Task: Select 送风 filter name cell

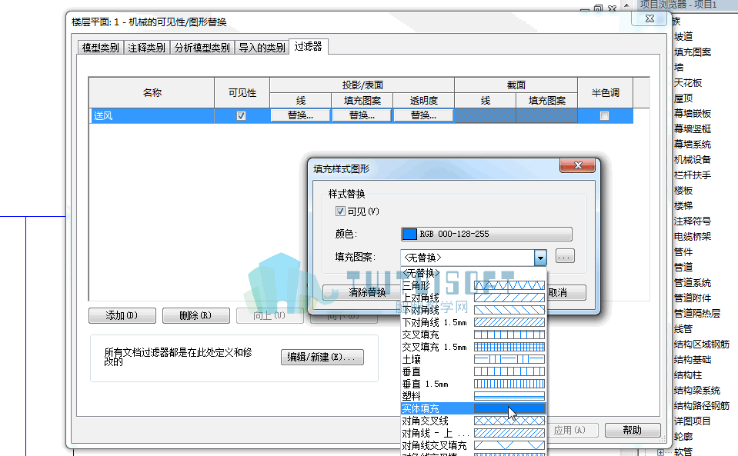Action: [x=152, y=115]
